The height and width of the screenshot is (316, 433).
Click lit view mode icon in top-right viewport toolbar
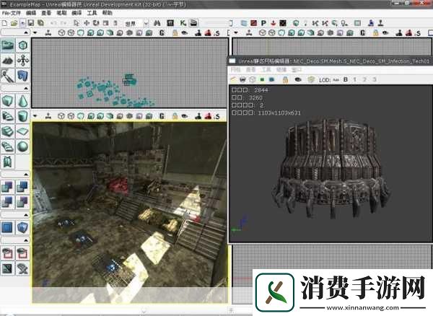click(292, 33)
